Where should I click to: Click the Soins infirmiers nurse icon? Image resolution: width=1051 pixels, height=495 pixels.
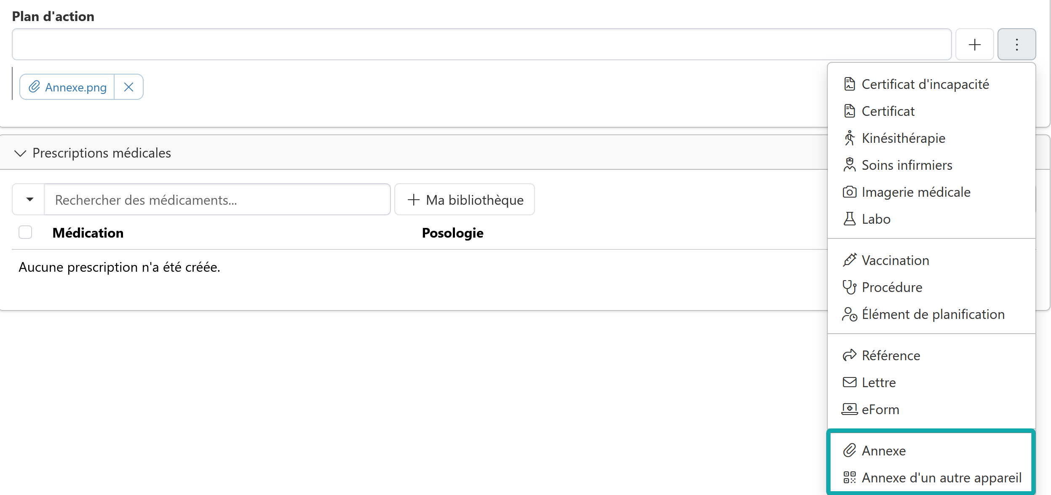[x=849, y=165]
